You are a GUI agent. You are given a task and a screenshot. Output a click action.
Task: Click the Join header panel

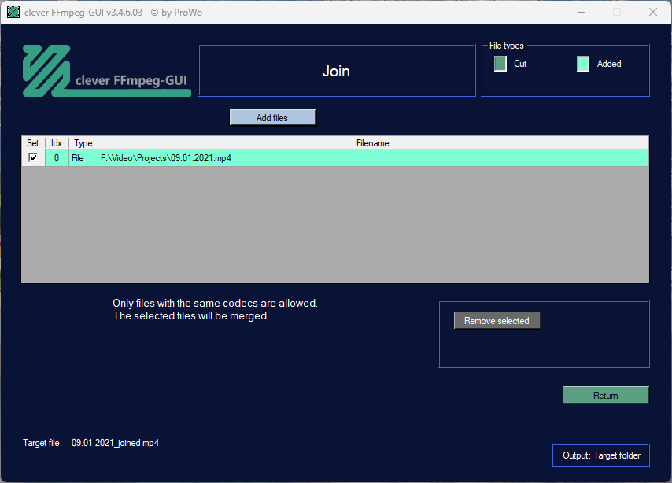click(x=338, y=71)
